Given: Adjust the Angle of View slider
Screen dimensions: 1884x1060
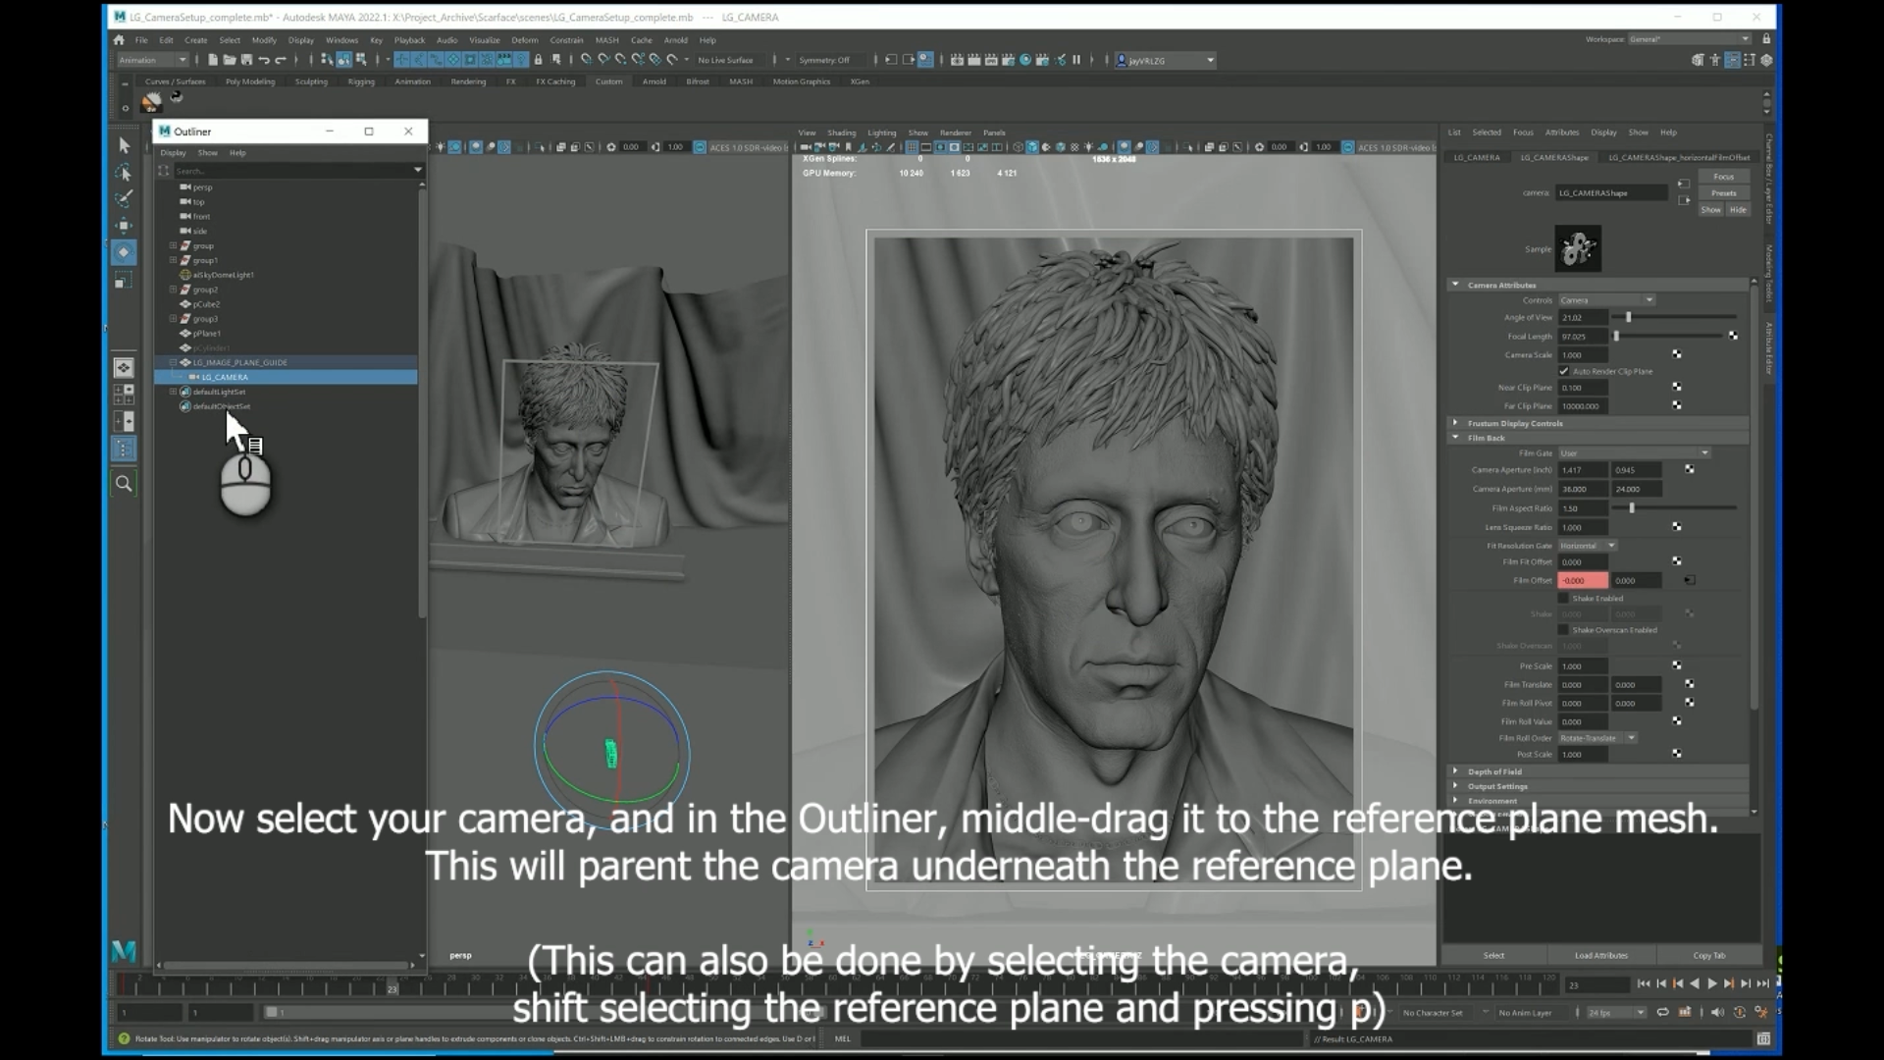Looking at the screenshot, I should (1629, 317).
